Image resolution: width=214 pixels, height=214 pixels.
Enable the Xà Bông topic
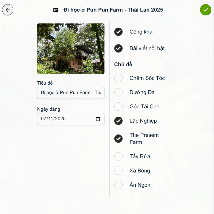coord(118,171)
